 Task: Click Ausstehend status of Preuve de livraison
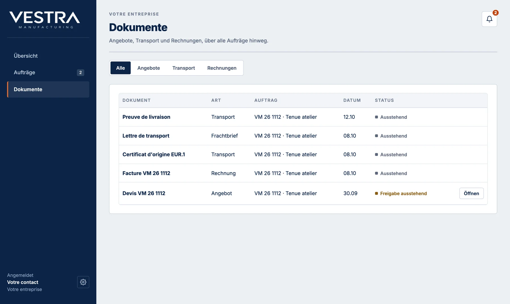(x=391, y=117)
